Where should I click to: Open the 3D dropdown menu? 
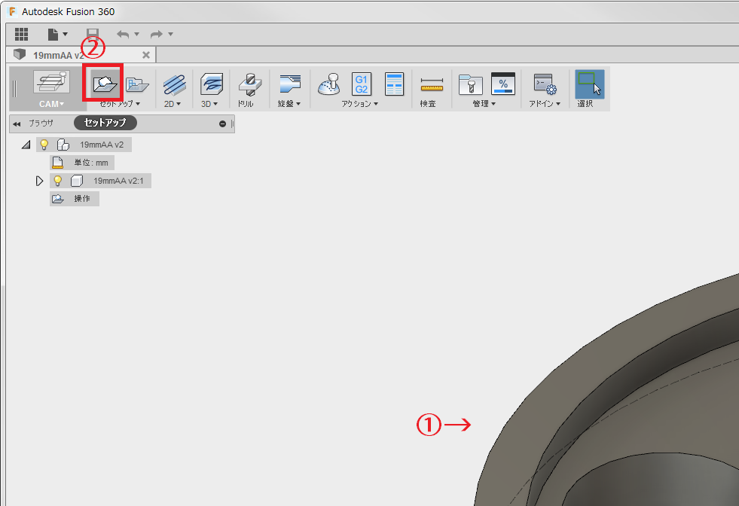(209, 104)
